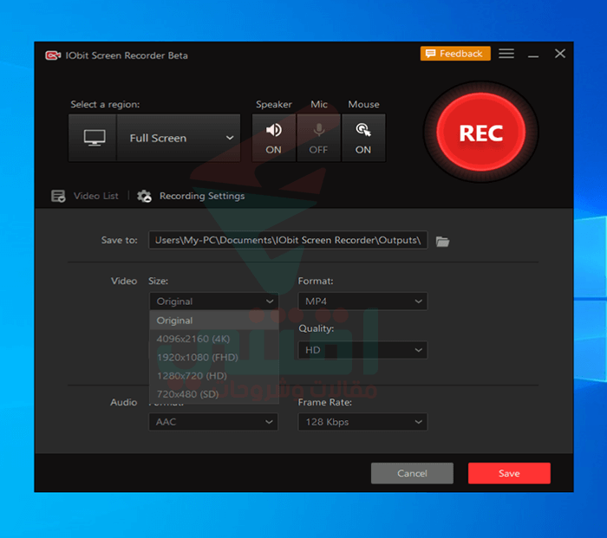This screenshot has height=538, width=607.
Task: Select Original from the size list
Action: pyautogui.click(x=214, y=321)
